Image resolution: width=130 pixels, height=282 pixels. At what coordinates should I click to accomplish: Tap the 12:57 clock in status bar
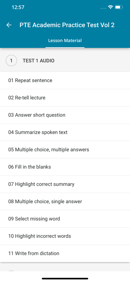click(x=18, y=7)
